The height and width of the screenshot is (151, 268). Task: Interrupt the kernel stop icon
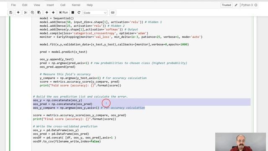(x=73, y=13)
